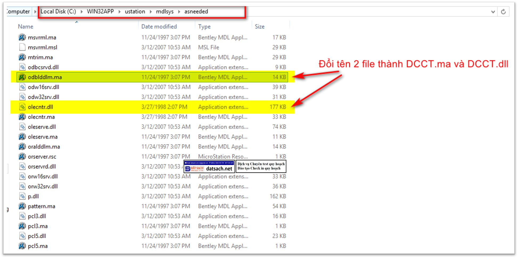Image resolution: width=518 pixels, height=258 pixels.
Task: Expand the arrow after Local Disk (C:)
Action: 81,12
